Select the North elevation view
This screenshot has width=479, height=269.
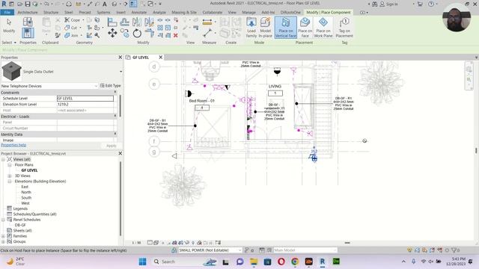point(26,192)
